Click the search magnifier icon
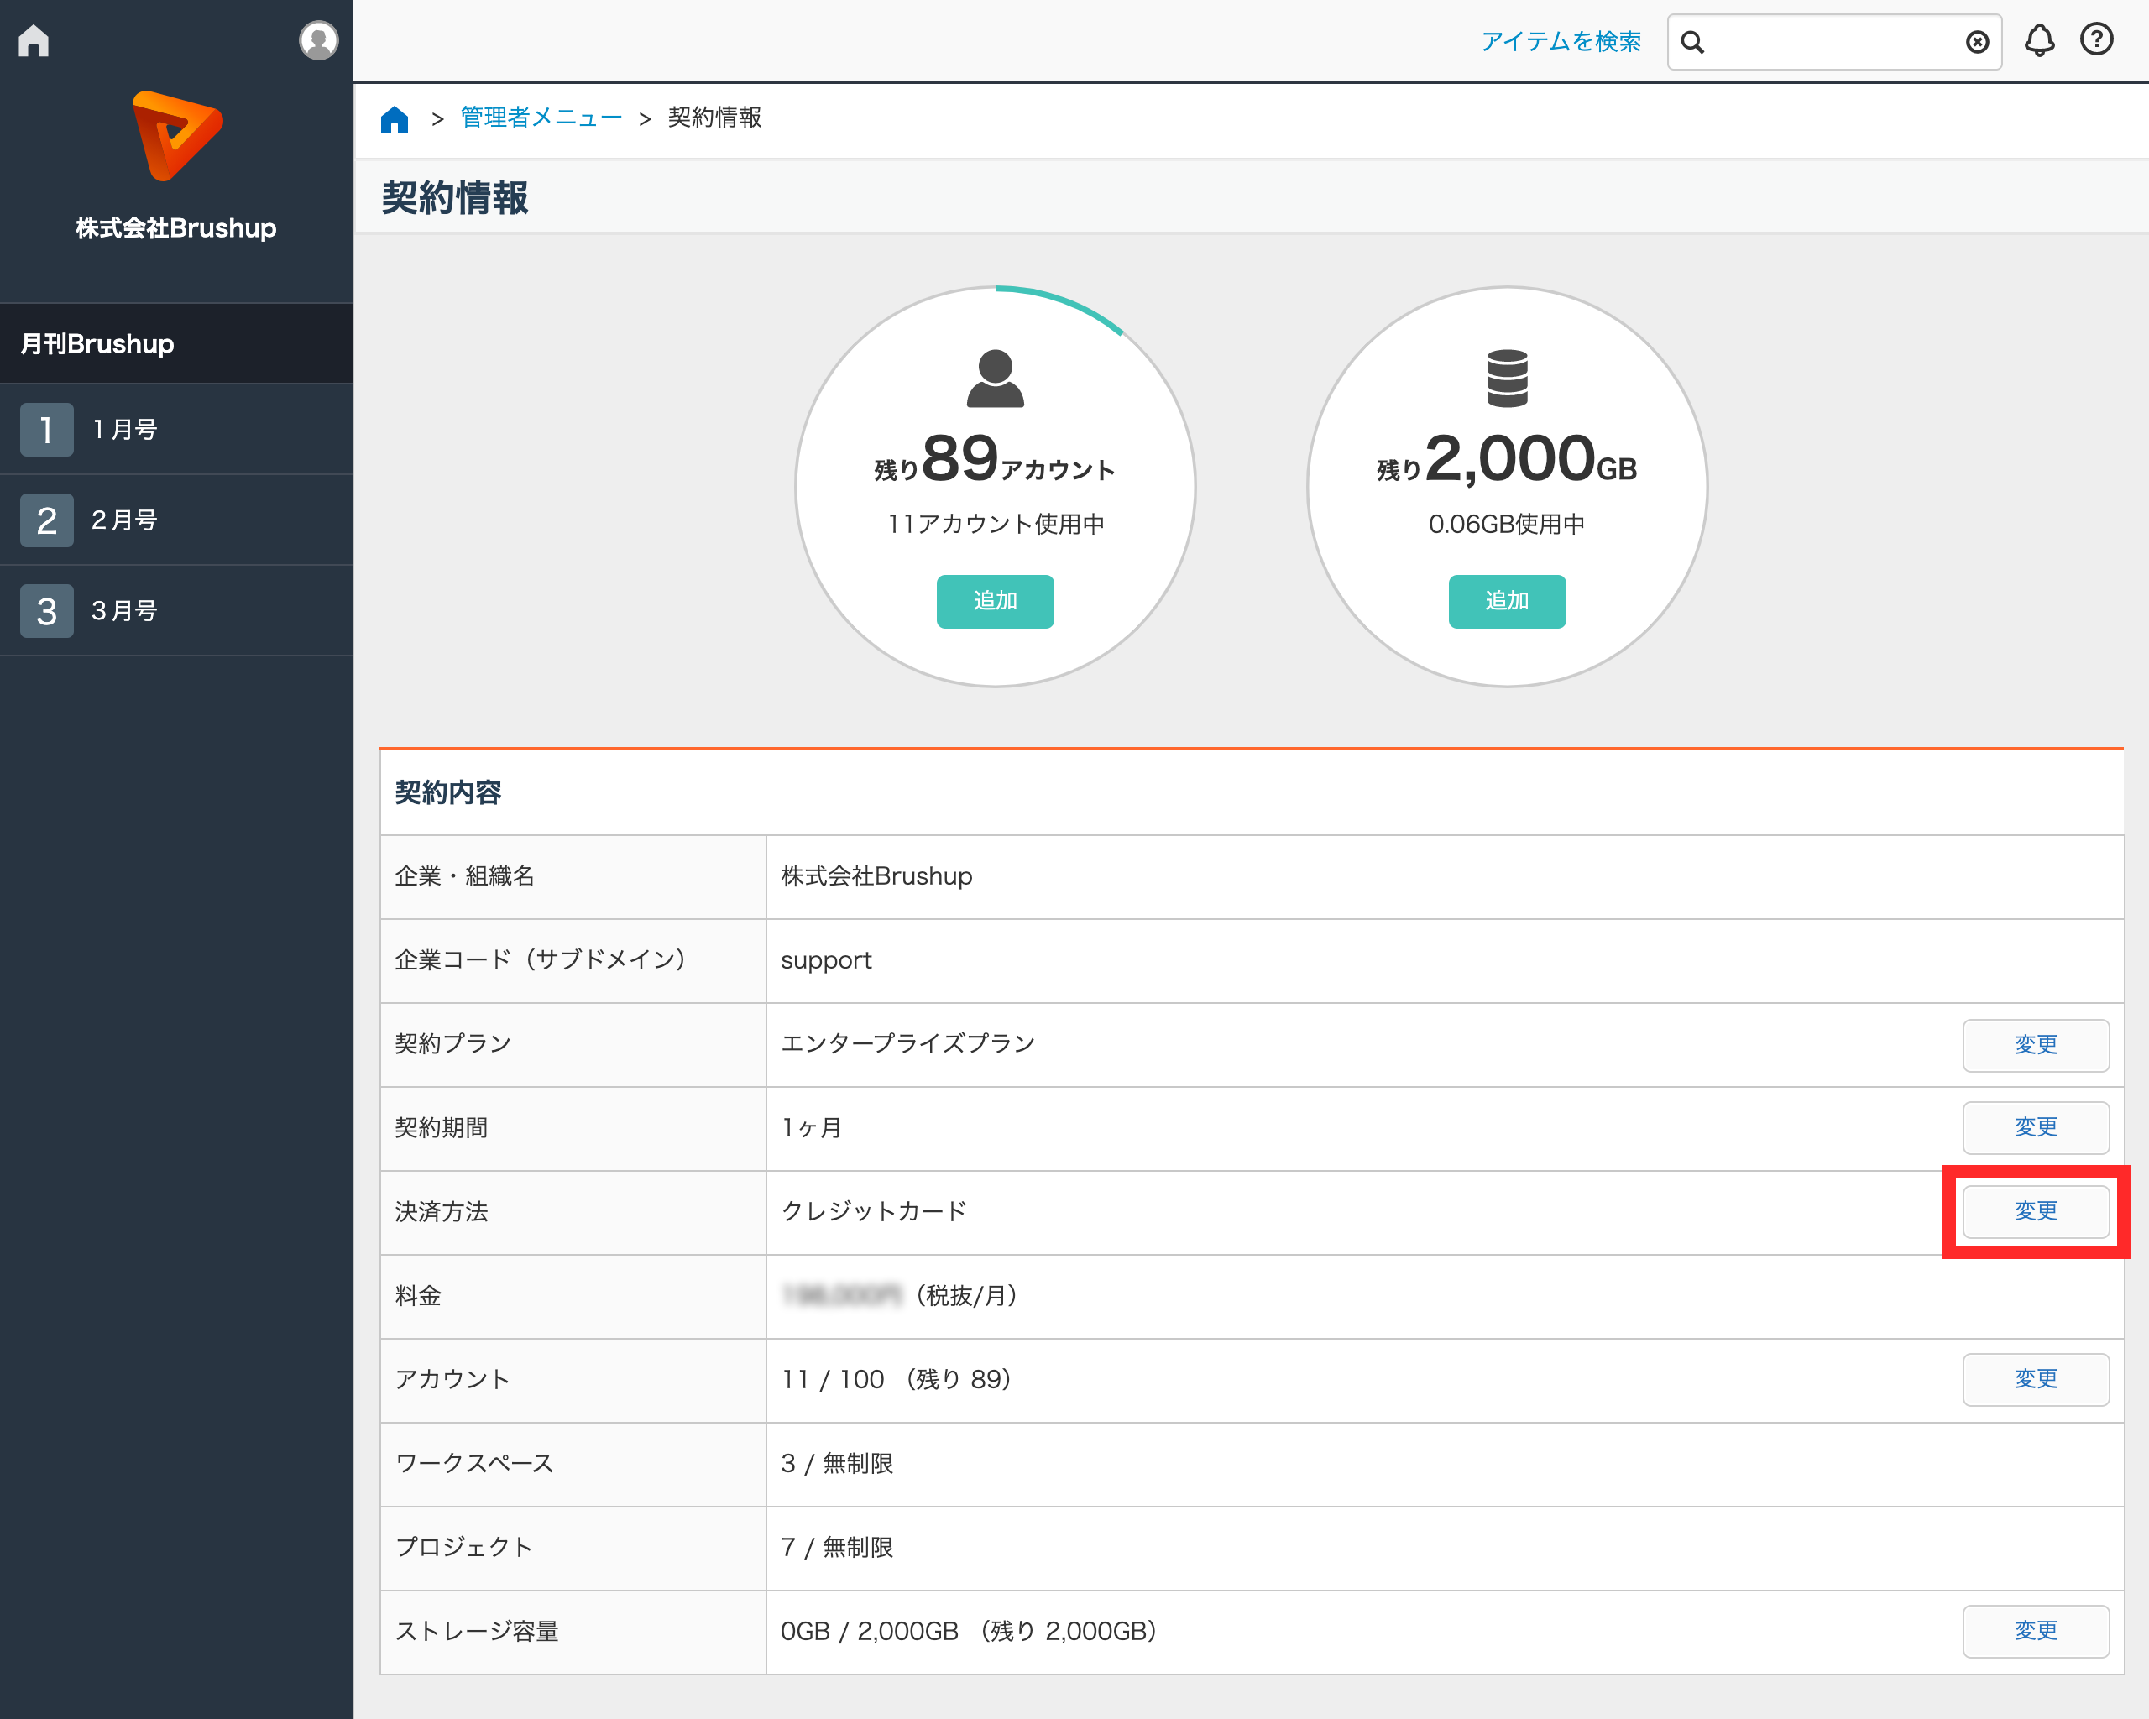 (1692, 42)
